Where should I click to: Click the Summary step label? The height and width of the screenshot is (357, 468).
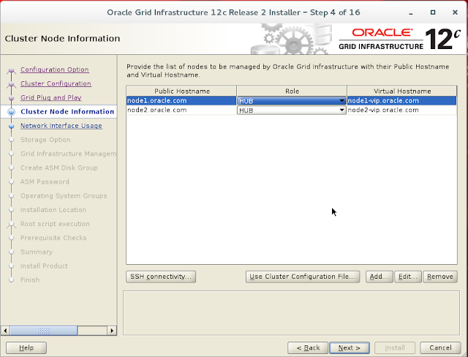tap(37, 252)
